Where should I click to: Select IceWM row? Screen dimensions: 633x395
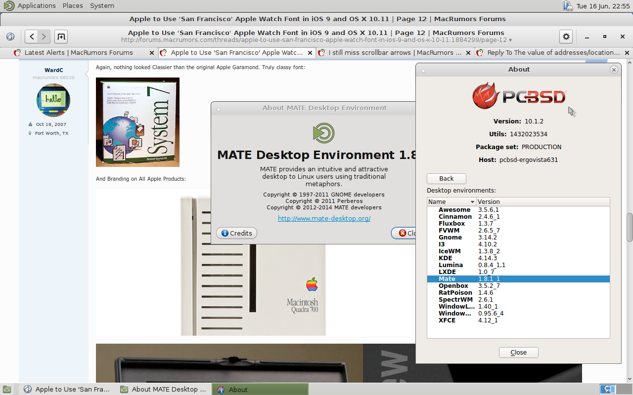[x=518, y=251]
